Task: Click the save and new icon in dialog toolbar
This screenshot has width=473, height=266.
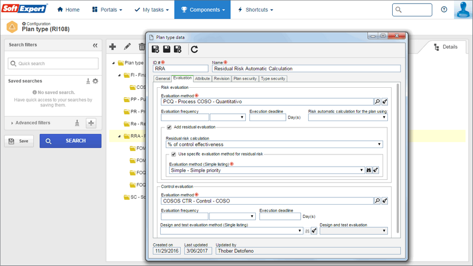Action: coord(156,49)
